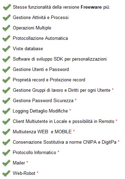This screenshot has height=179, width=125.
Task: Click the green checkmark next to Operazioni Multiple
Action: (x=7, y=28)
